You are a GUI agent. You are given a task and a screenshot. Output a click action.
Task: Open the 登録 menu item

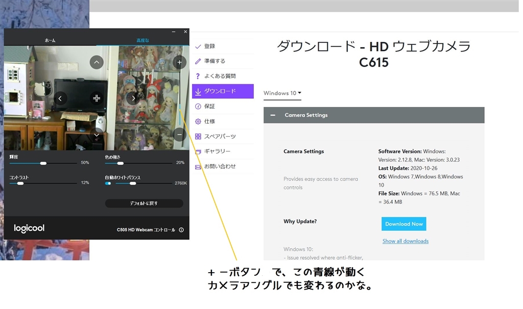[x=223, y=47]
